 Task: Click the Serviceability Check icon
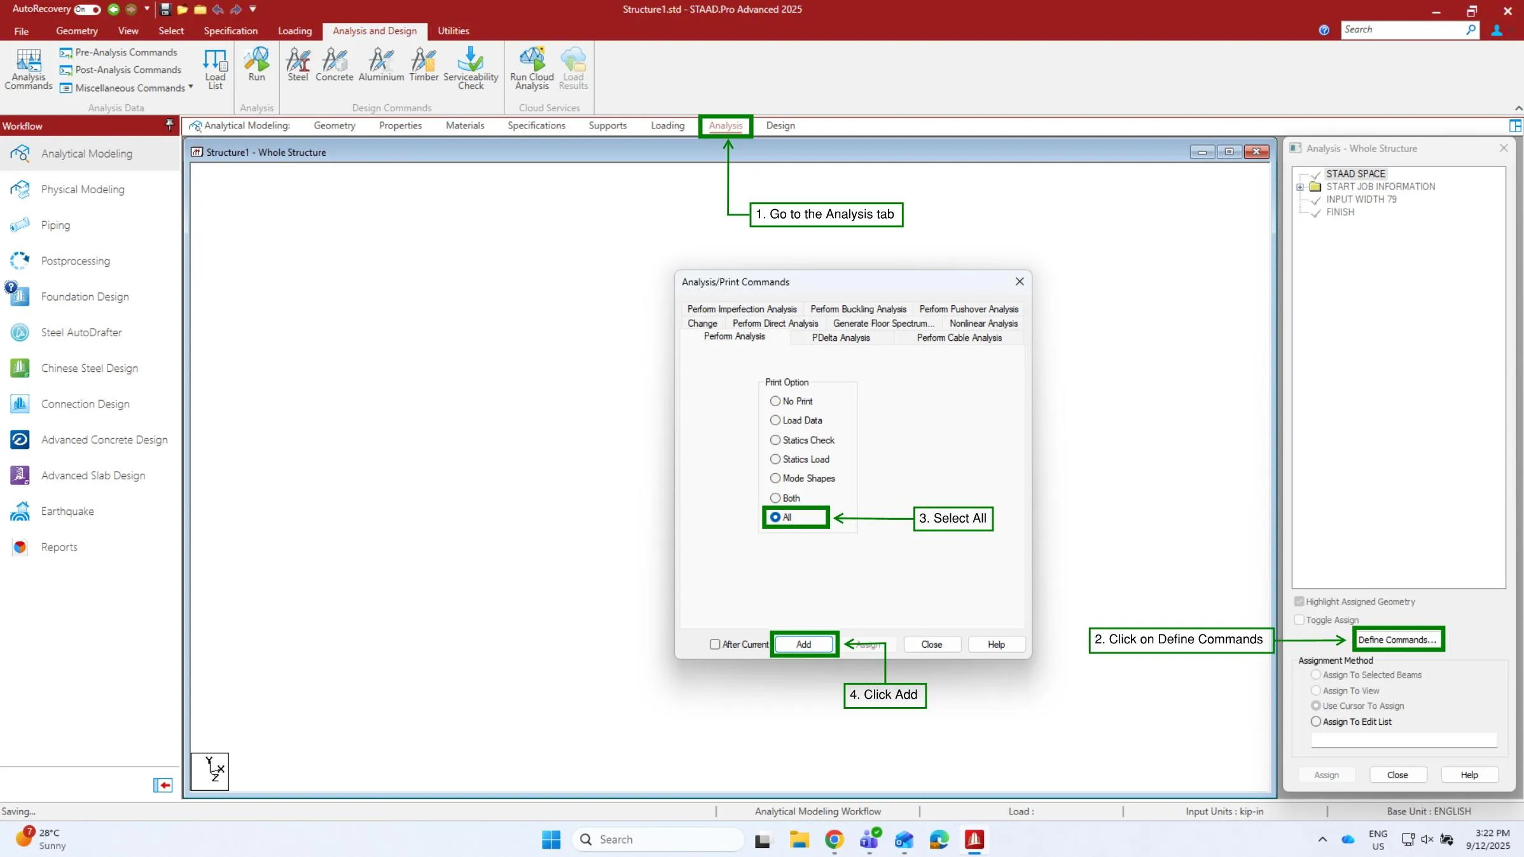pyautogui.click(x=471, y=67)
